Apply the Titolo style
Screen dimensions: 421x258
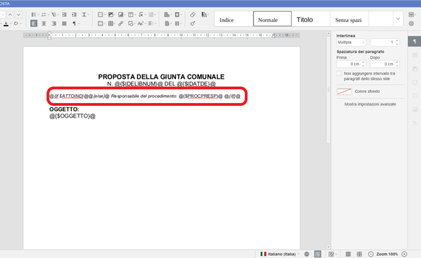[305, 20]
